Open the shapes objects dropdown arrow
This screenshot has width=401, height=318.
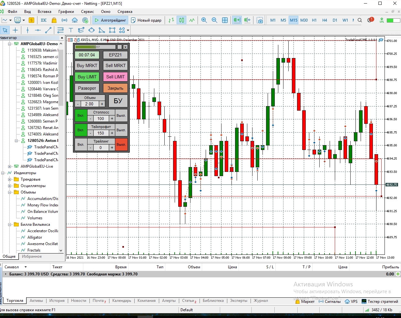(128, 30)
